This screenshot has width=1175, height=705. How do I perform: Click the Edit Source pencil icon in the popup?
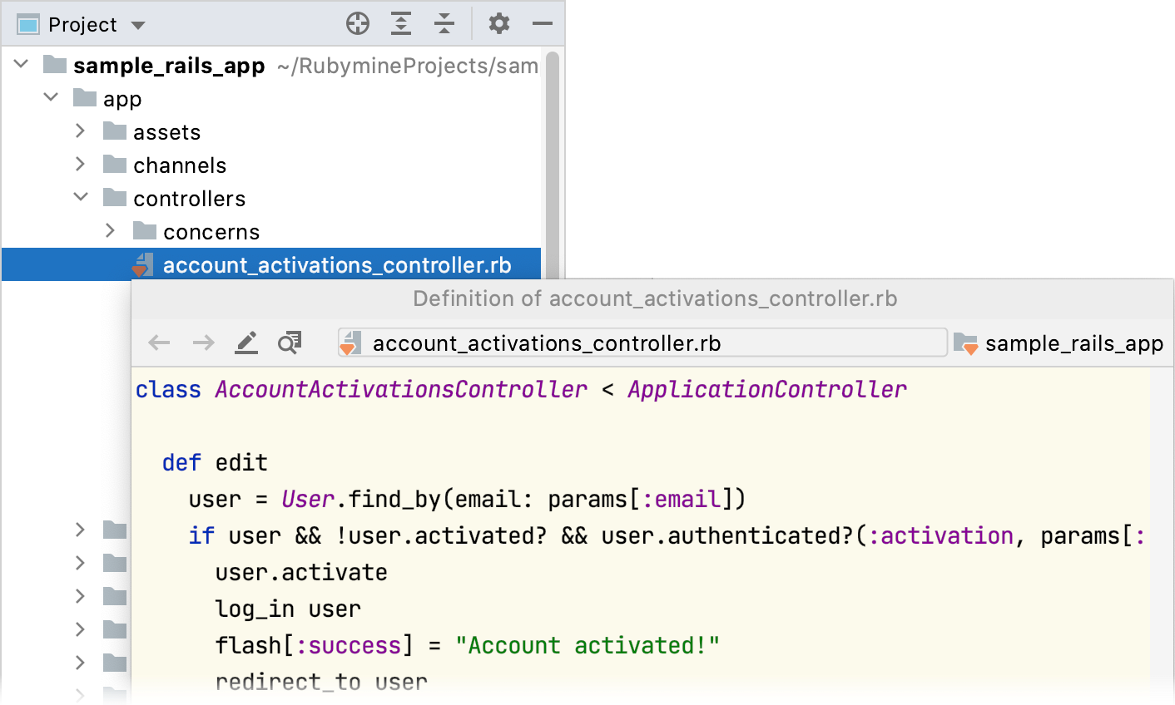[246, 342]
